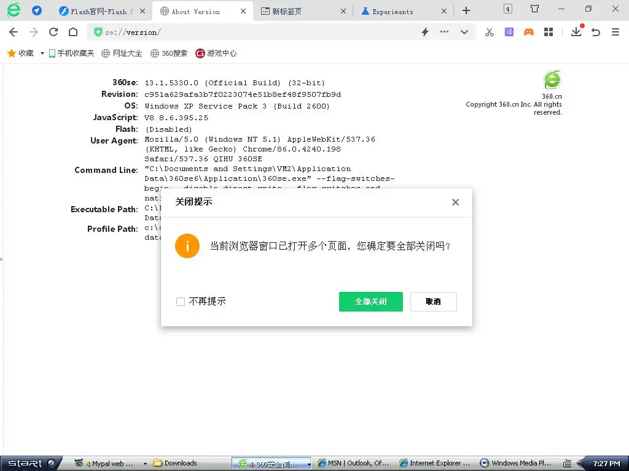Open the extensions grid icon

pyautogui.click(x=549, y=32)
